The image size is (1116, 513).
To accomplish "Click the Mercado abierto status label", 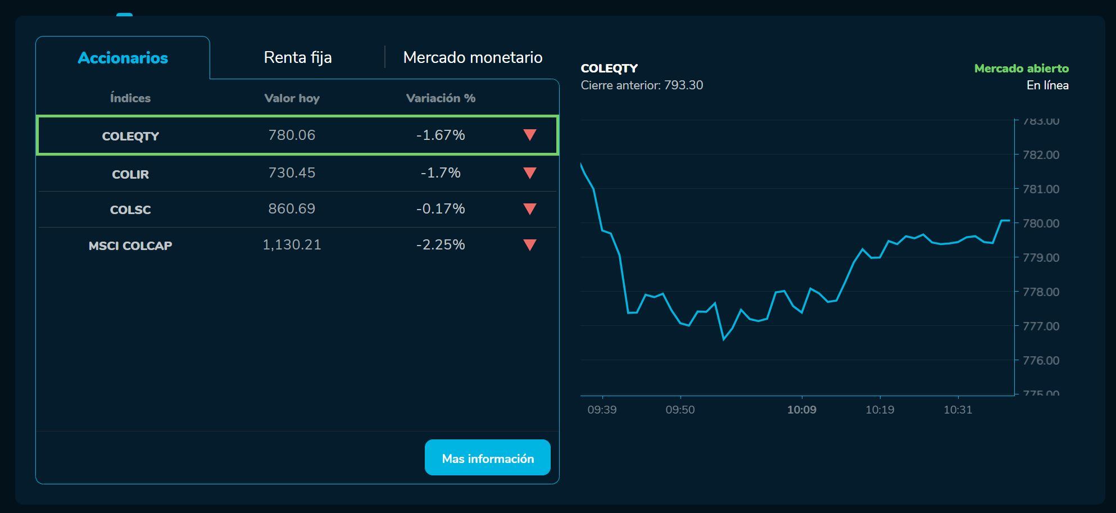I will point(1022,69).
